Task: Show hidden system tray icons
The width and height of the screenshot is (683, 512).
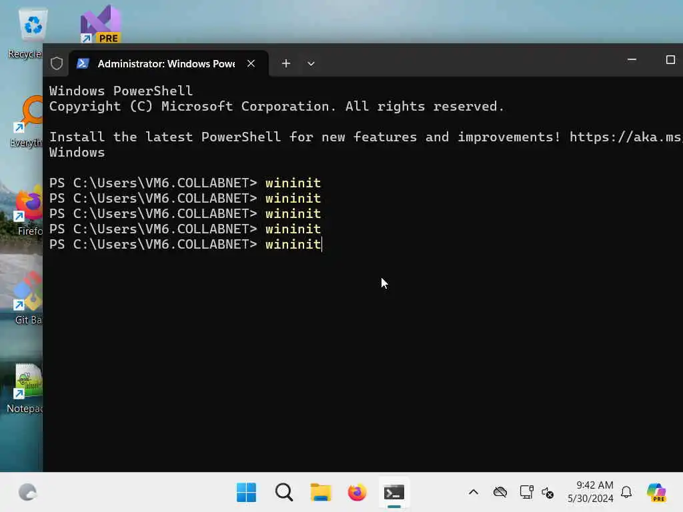Action: pos(474,493)
